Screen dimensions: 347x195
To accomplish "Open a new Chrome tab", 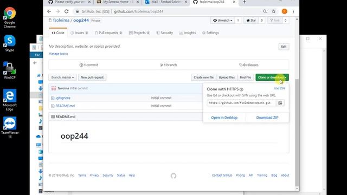I will click(x=245, y=2).
